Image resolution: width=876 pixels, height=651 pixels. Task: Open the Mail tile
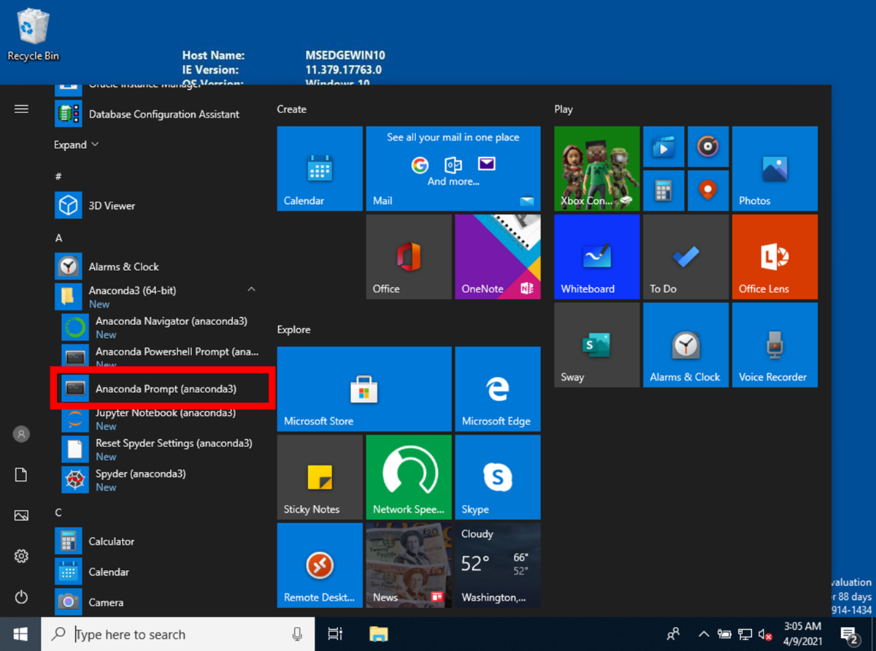point(453,169)
